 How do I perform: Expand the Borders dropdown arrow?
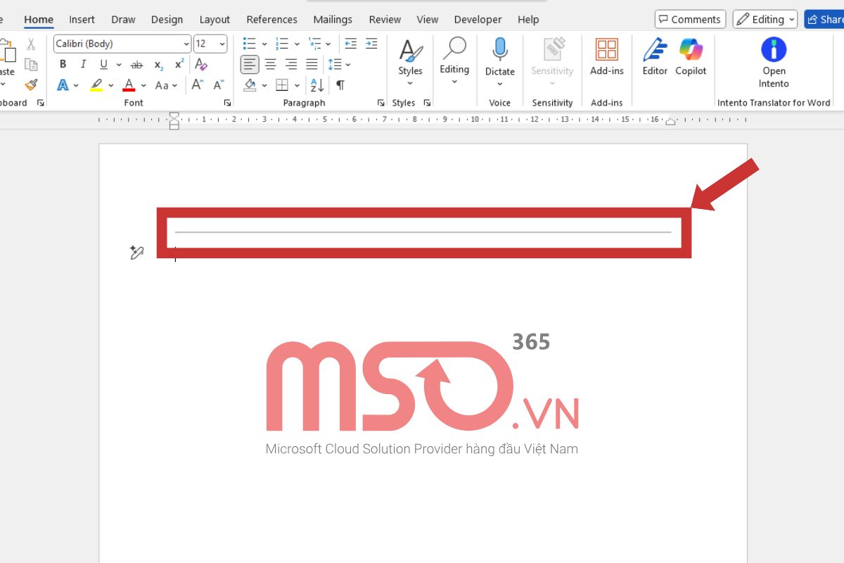click(x=297, y=85)
